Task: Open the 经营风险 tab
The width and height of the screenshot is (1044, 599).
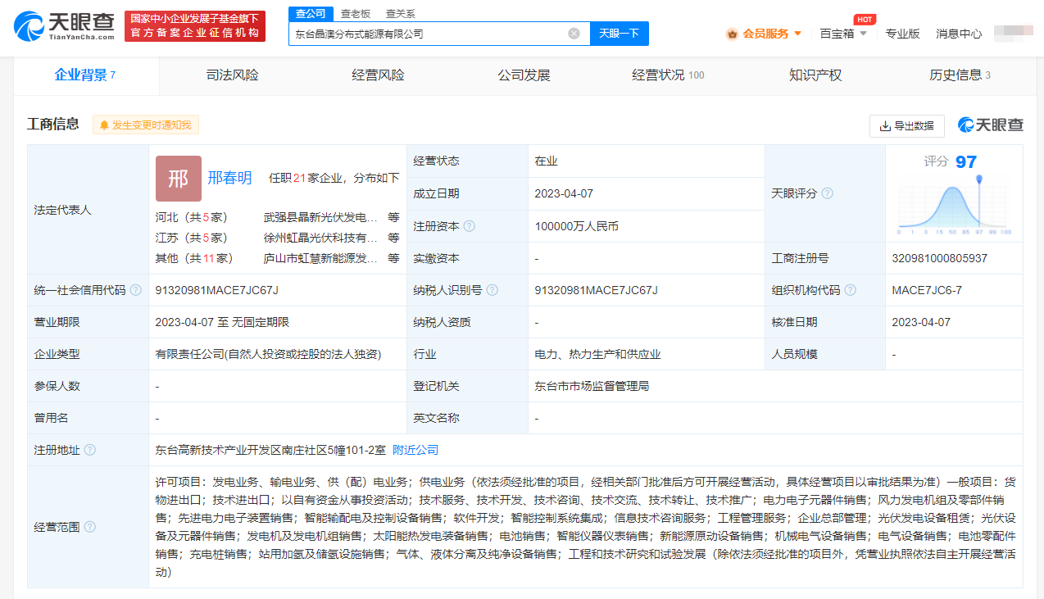Action: coord(379,75)
